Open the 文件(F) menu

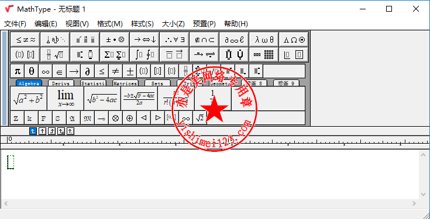point(15,24)
